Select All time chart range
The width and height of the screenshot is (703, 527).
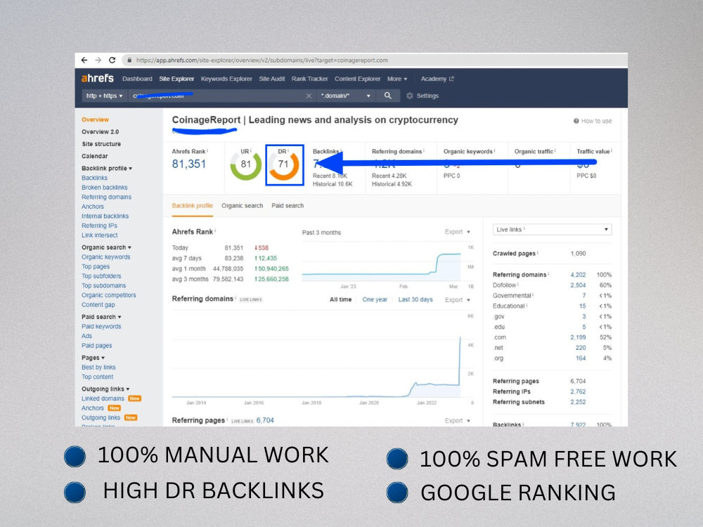pyautogui.click(x=341, y=299)
